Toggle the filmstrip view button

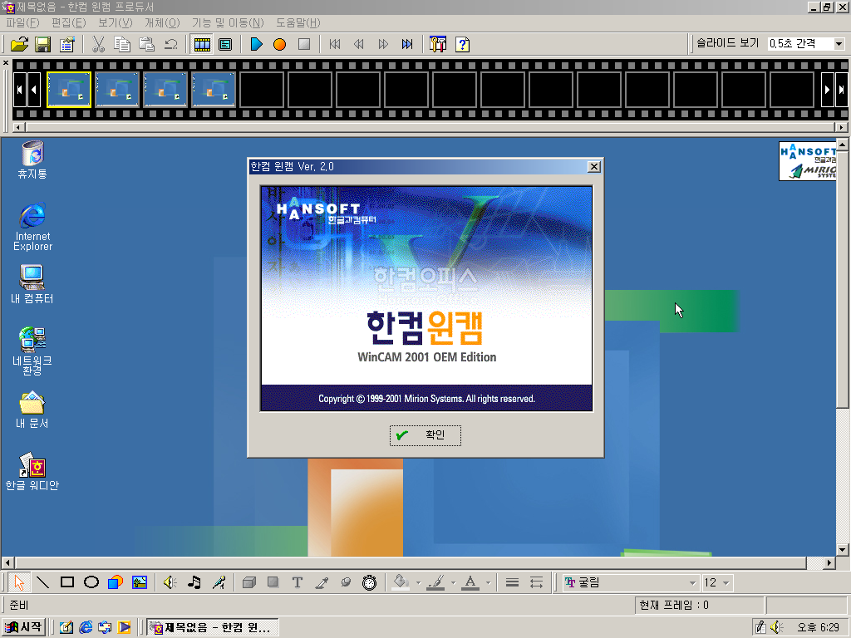(x=202, y=44)
